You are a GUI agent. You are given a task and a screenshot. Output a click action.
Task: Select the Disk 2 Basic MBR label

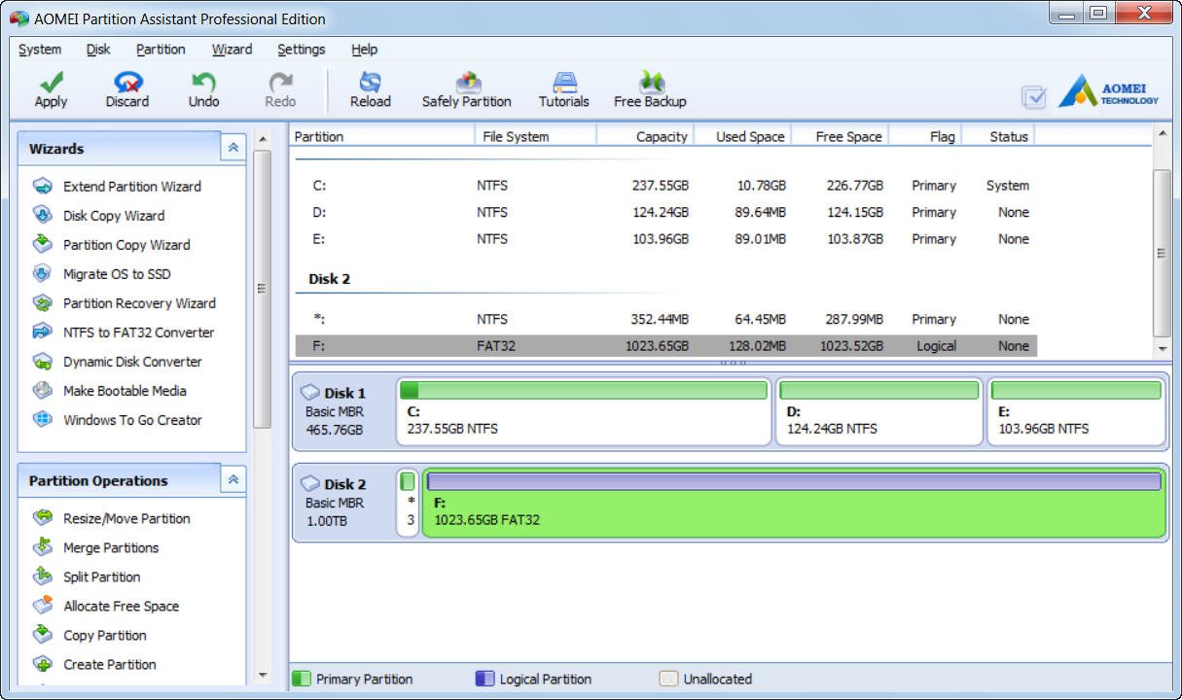334,503
